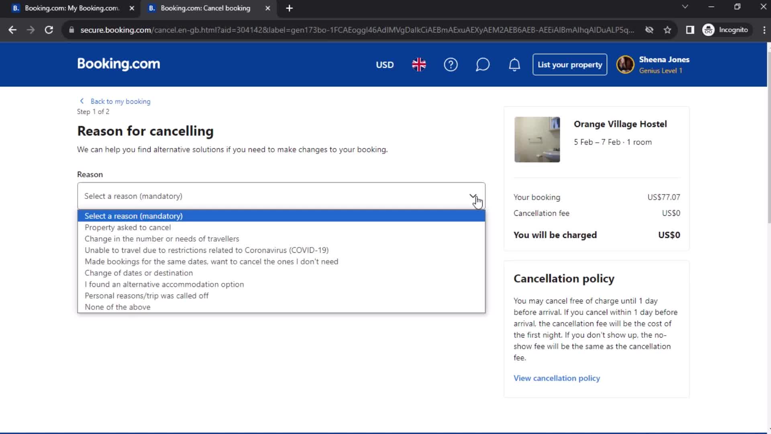The width and height of the screenshot is (771, 434).
Task: Click the Reason field label
Action: [x=90, y=174]
